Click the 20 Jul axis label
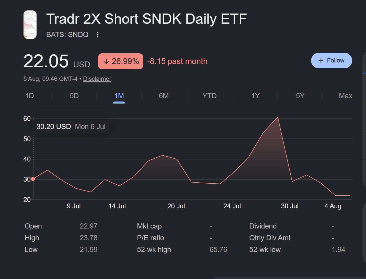The image size is (366, 279). 176,206
